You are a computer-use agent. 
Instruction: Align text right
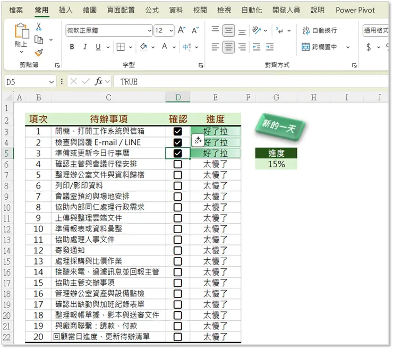click(x=242, y=47)
